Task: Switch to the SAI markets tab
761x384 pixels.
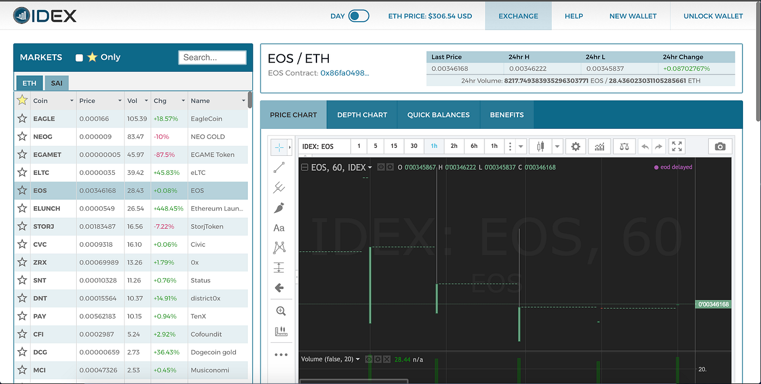Action: click(57, 83)
